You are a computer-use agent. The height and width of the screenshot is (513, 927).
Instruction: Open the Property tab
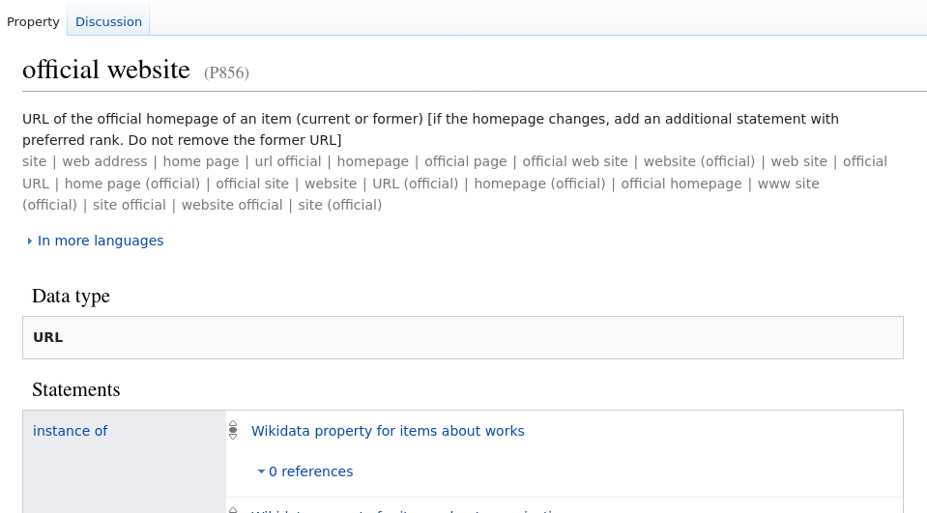click(x=33, y=21)
